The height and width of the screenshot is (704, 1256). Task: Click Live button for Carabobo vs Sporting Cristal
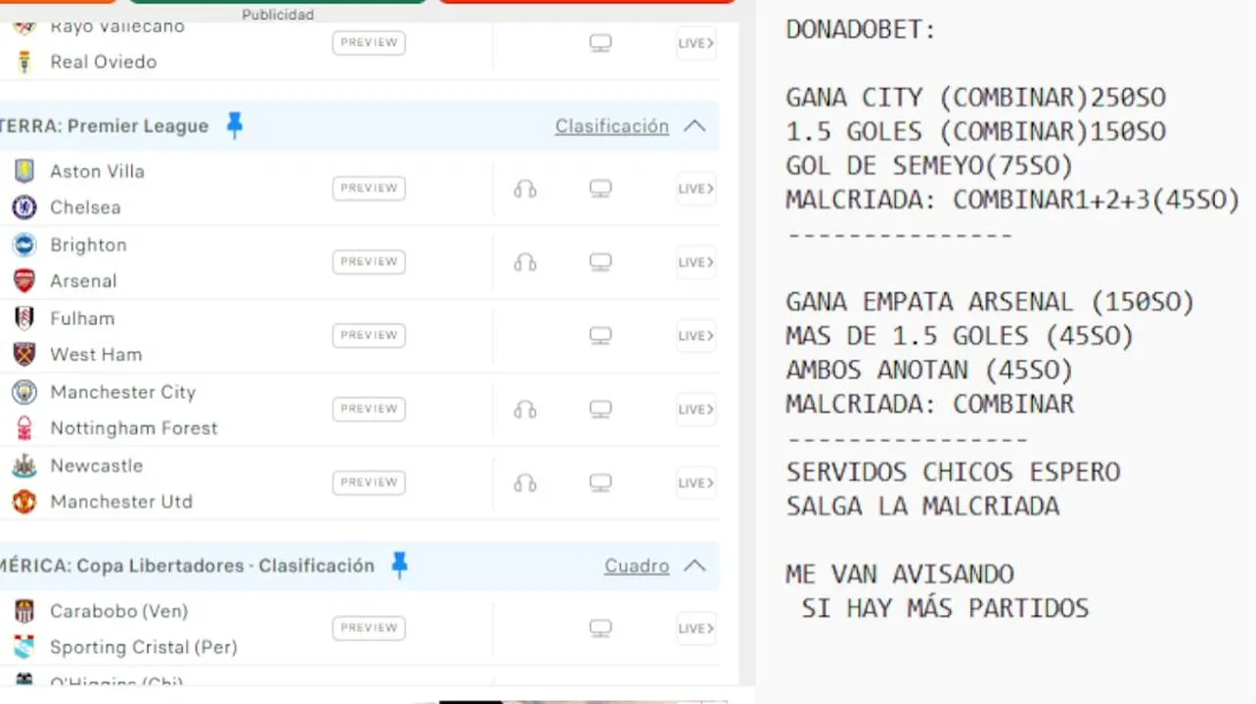[696, 628]
